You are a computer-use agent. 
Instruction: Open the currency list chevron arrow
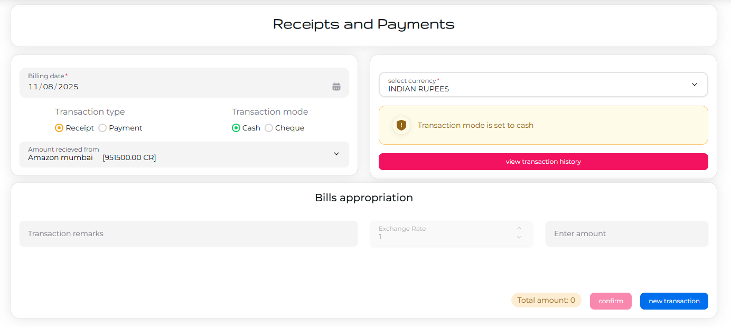coord(694,84)
